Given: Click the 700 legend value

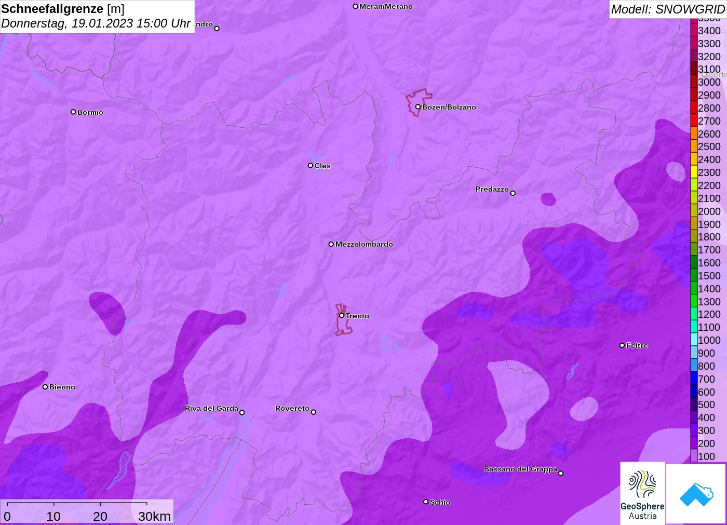Looking at the screenshot, I should [x=706, y=379].
